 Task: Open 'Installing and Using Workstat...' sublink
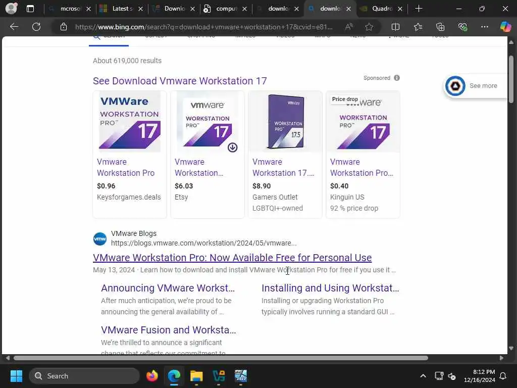click(x=330, y=288)
